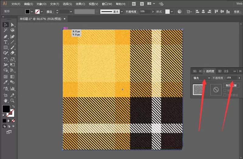Swap fill and stroke colors
The width and height of the screenshot is (243, 159).
coord(13,107)
